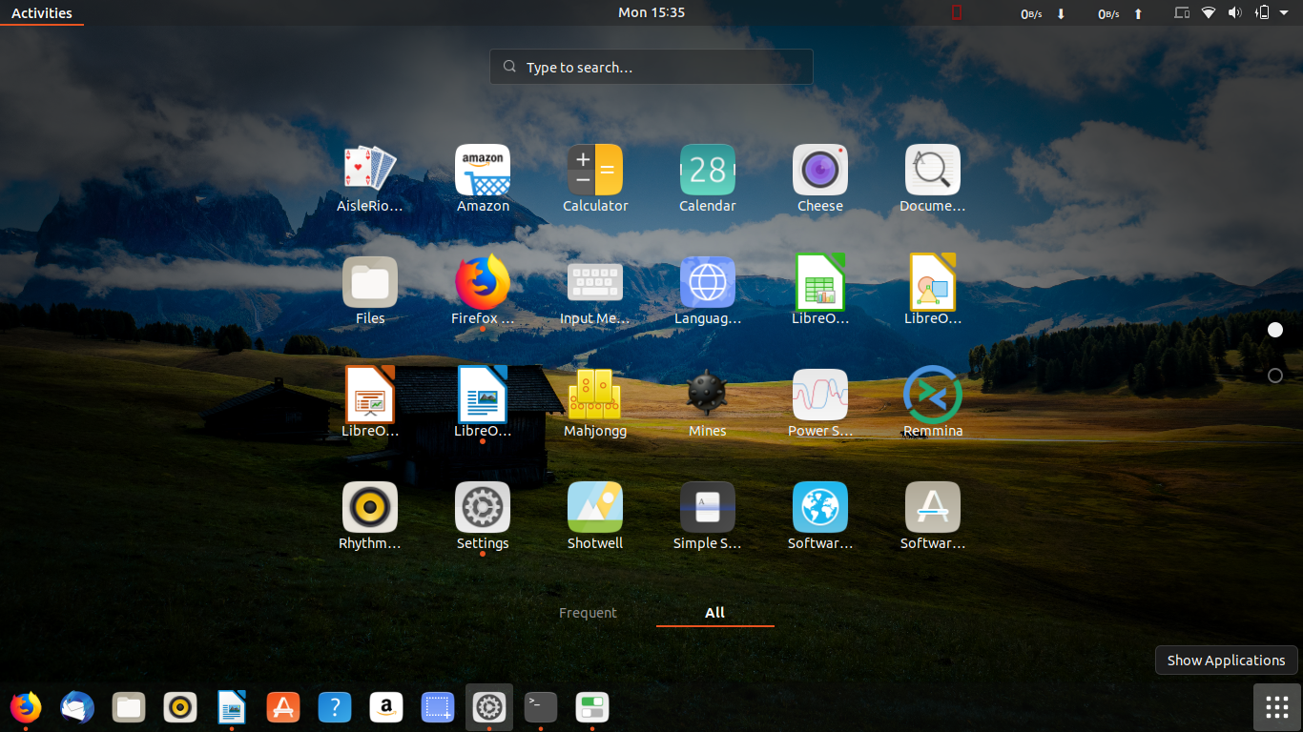
Task: Open the Screenshot tool in the dock
Action: tap(438, 707)
